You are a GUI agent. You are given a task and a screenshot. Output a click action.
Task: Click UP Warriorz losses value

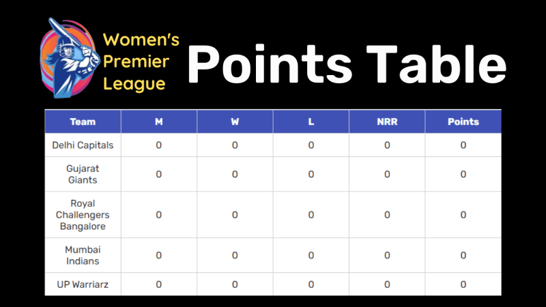tap(311, 284)
